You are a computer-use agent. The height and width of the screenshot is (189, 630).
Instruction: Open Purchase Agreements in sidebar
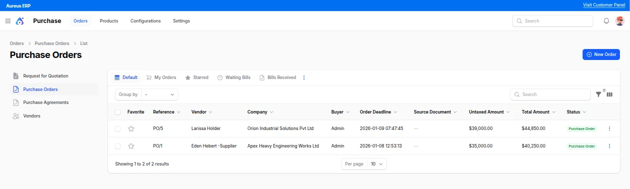point(46,102)
